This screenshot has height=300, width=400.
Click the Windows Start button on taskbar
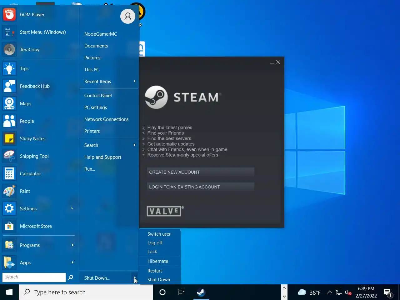click(9, 292)
